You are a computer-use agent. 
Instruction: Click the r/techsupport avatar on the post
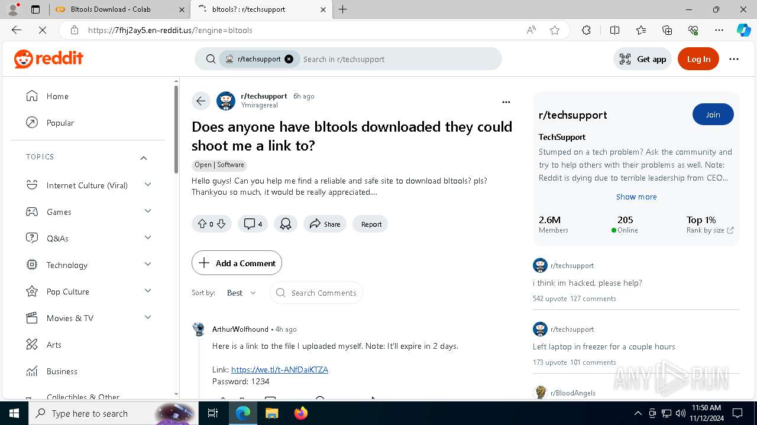click(x=226, y=101)
